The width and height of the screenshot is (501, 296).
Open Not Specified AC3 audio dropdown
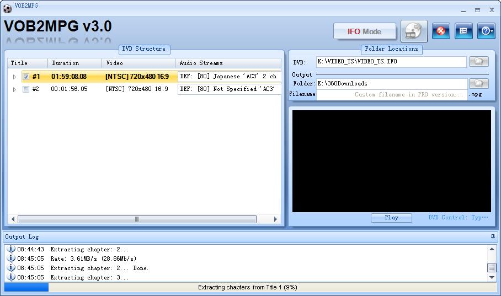(229, 89)
